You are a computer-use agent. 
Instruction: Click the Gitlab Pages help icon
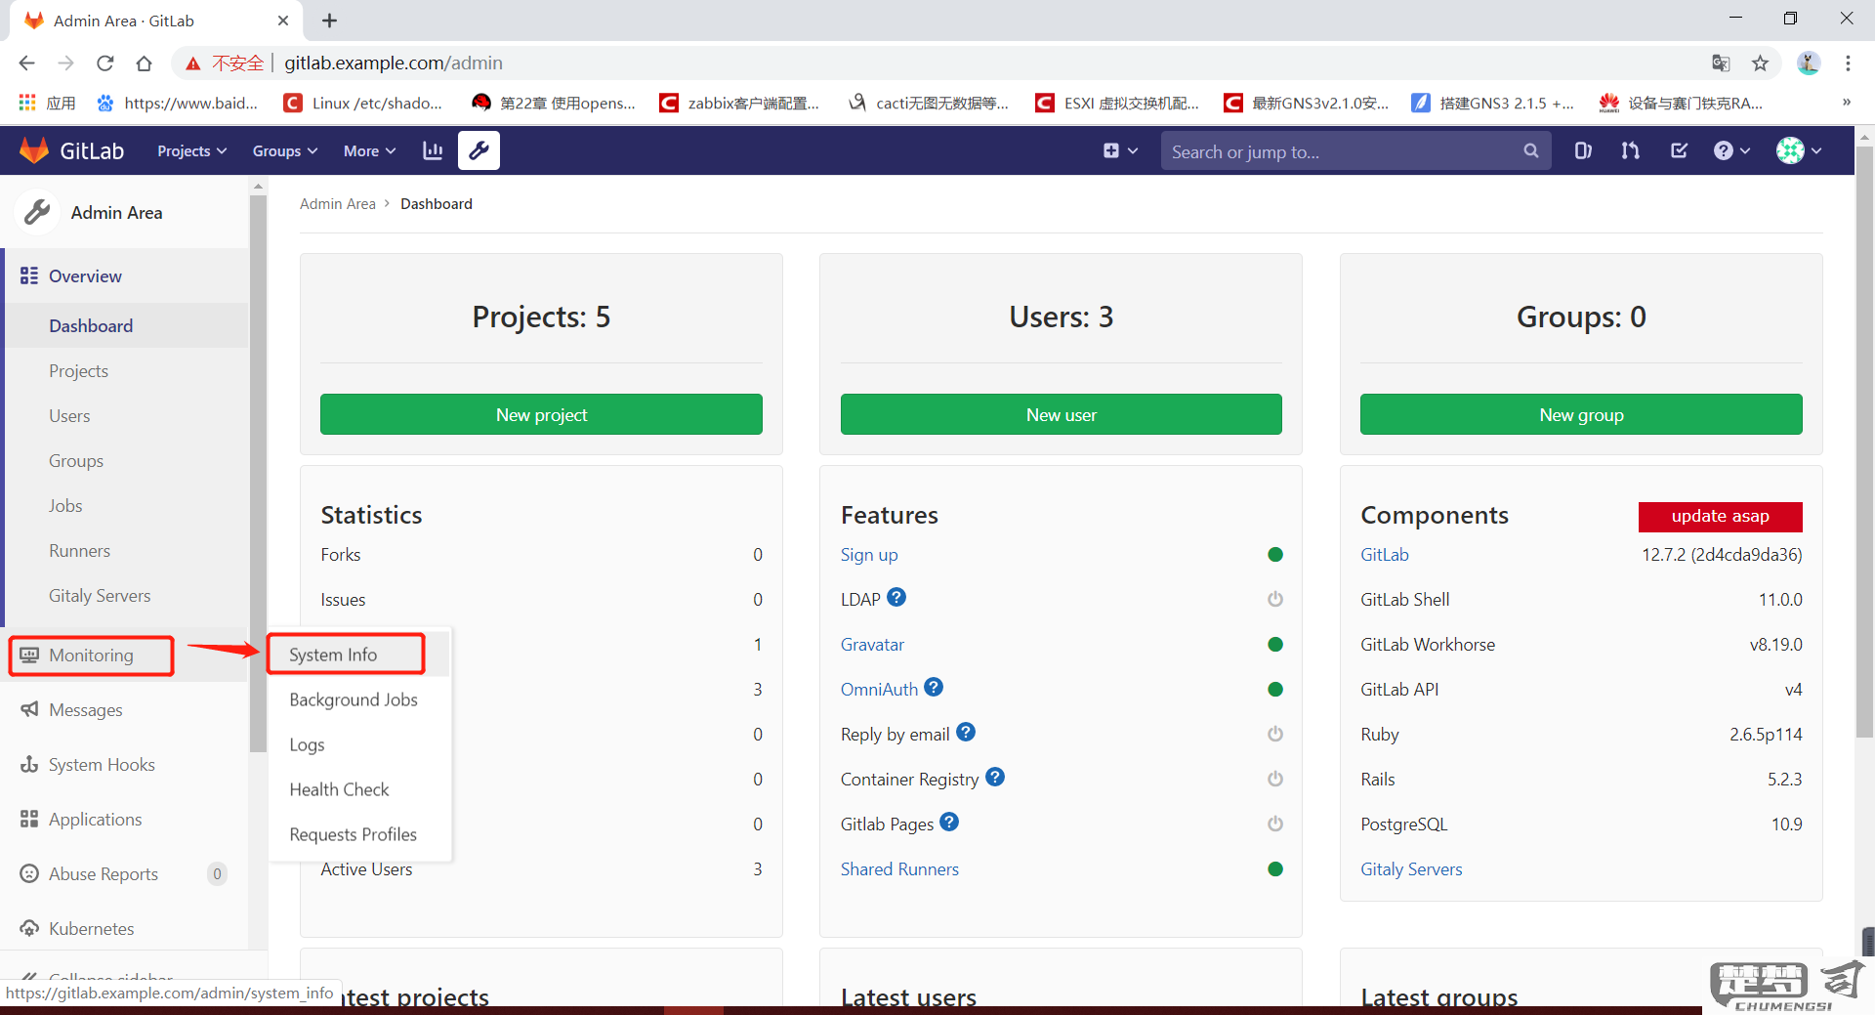949,822
